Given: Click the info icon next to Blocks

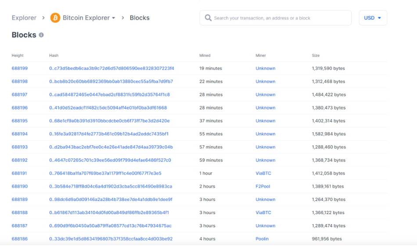Looking at the screenshot, I should tap(41, 35).
